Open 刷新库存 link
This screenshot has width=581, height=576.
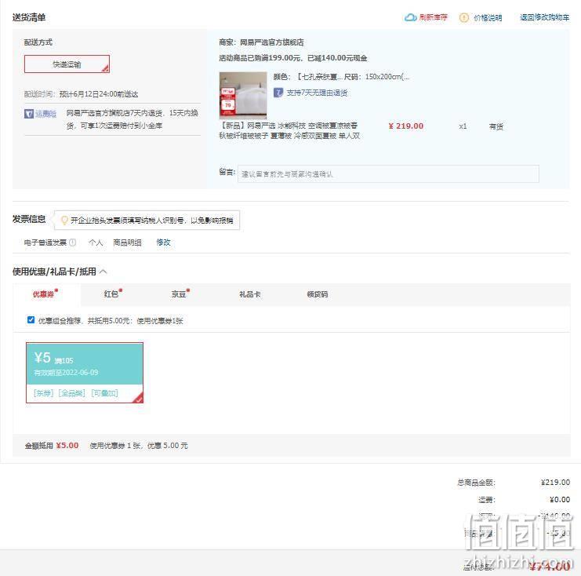point(433,17)
